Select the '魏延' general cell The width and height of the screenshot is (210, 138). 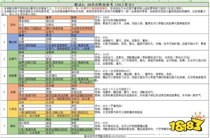pos(58,119)
